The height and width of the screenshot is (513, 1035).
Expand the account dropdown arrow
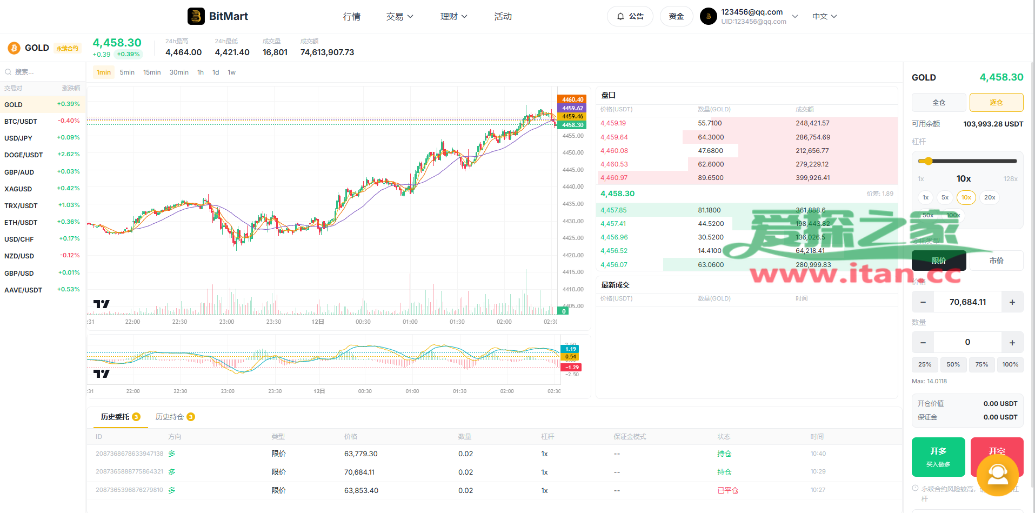(795, 16)
